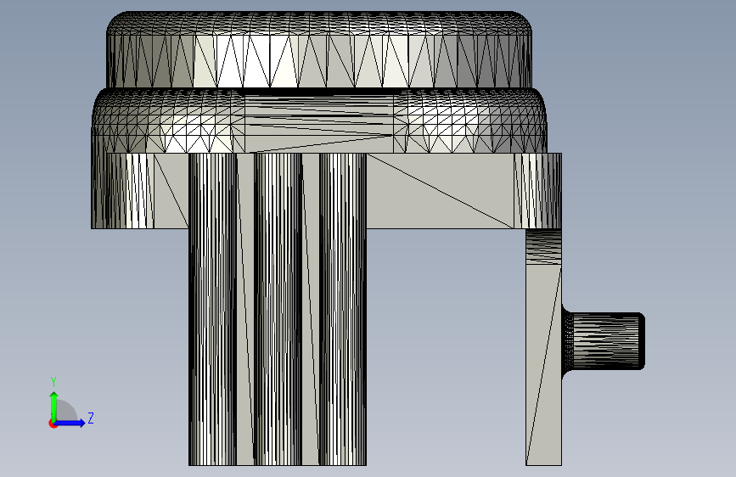
Task: Select the tall vertical bracket plate beside the knob
Action: (x=543, y=347)
